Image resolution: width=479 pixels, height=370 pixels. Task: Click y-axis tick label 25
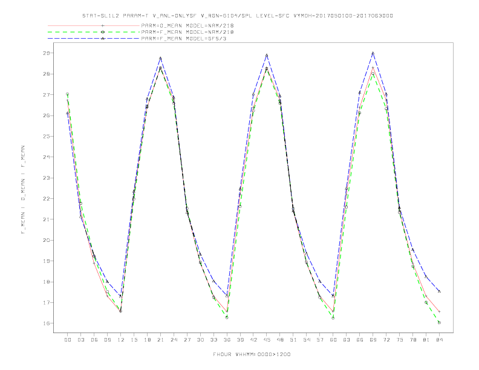47,136
